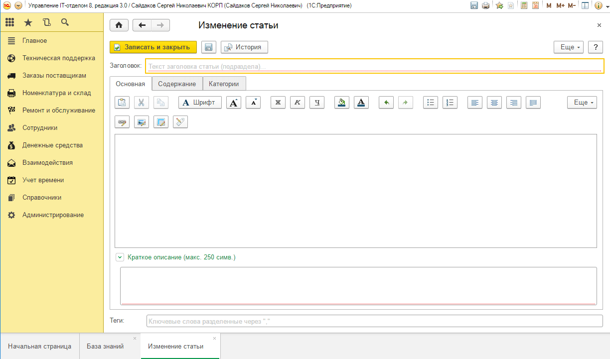
Task: Click the short description text area
Action: [x=358, y=286]
